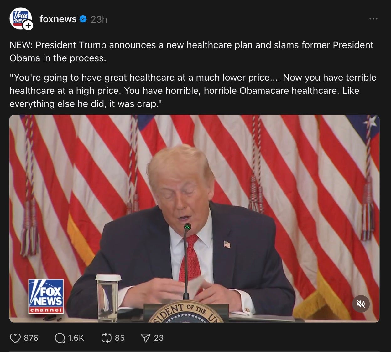This screenshot has width=391, height=352.
Task: Click the Fox News channel watermark in video
Action: click(x=46, y=296)
